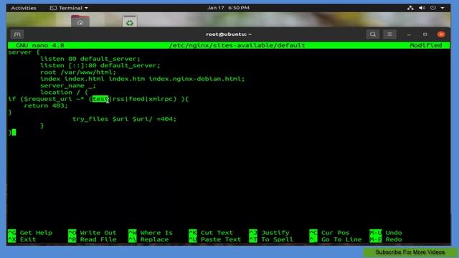Maximize the terminal window
The image size is (459, 258).
[425, 34]
